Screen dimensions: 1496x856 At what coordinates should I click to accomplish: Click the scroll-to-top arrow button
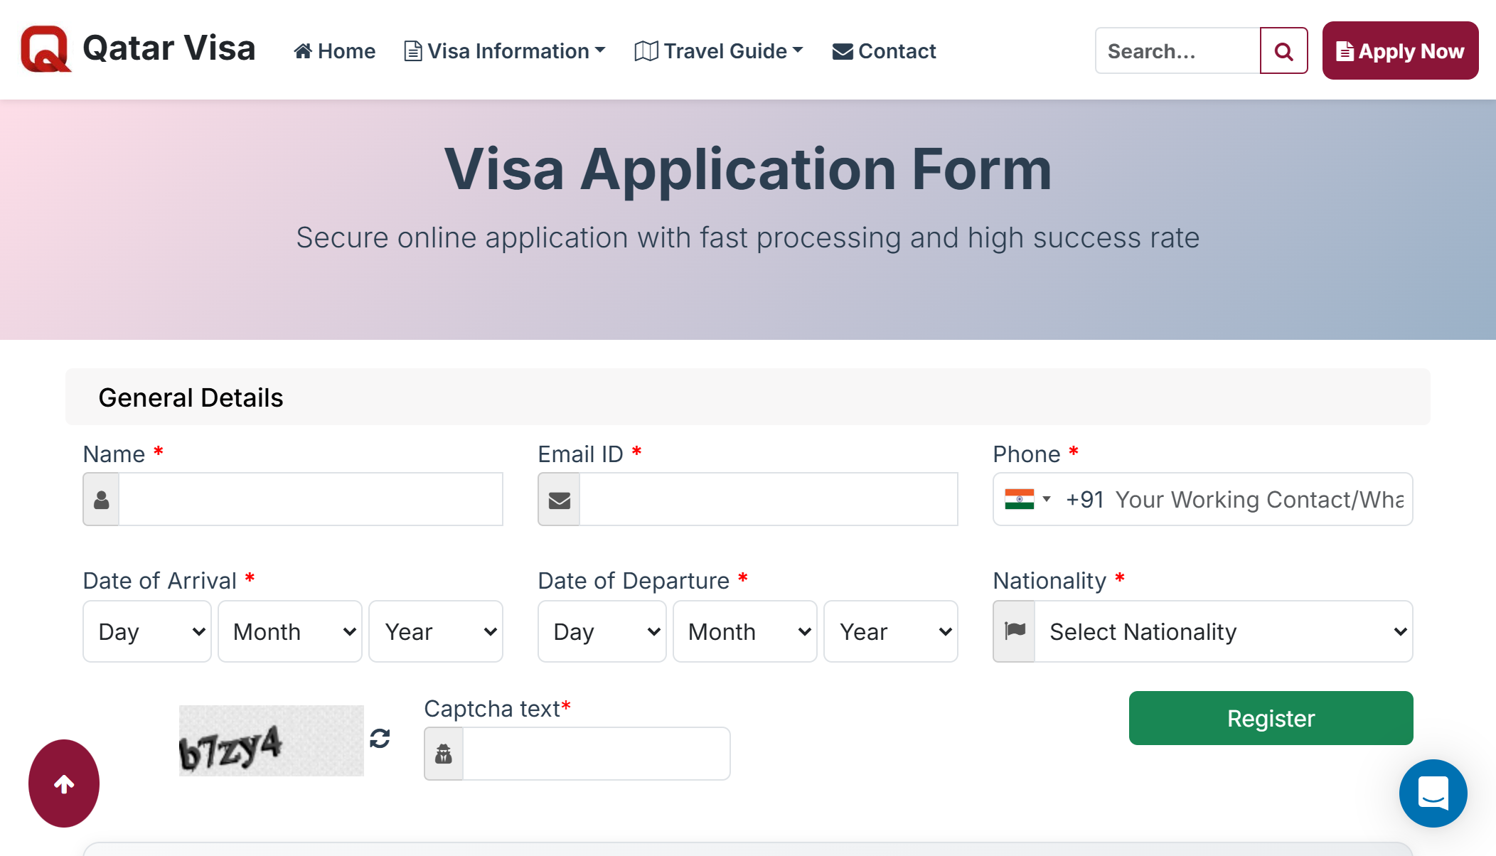64,783
